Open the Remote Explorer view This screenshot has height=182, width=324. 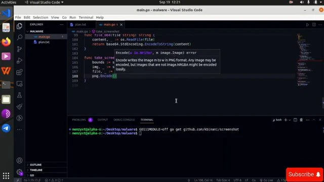pyautogui.click(x=19, y=83)
